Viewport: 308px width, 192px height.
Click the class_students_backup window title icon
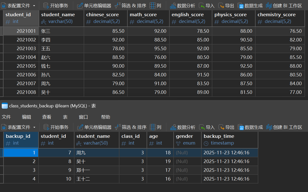tap(5, 106)
